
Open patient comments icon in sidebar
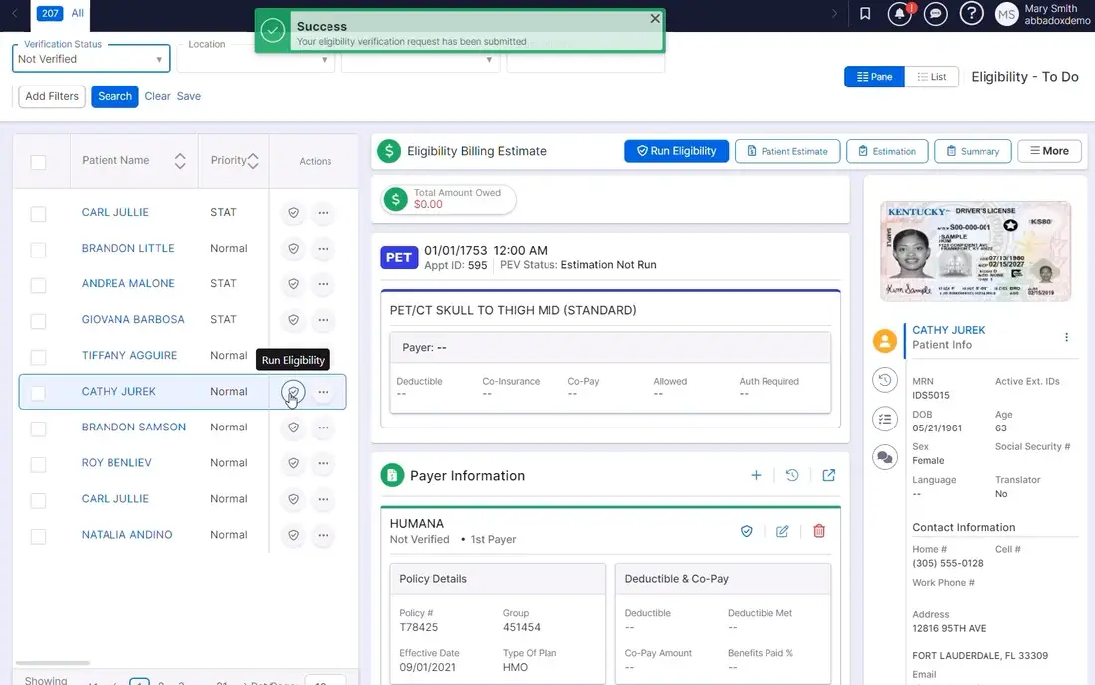(x=885, y=457)
